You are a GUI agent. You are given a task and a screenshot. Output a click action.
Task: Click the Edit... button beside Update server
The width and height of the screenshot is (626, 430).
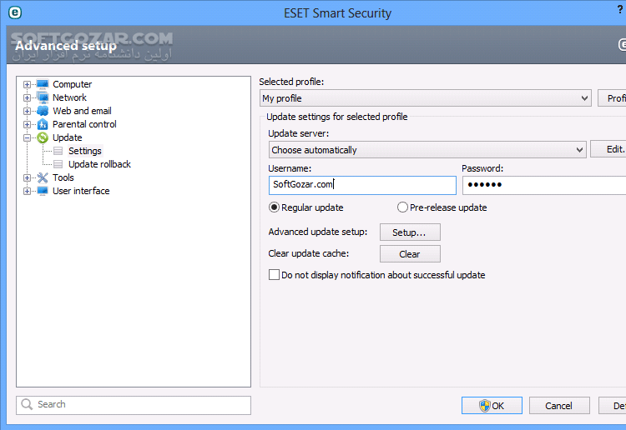[608, 149]
